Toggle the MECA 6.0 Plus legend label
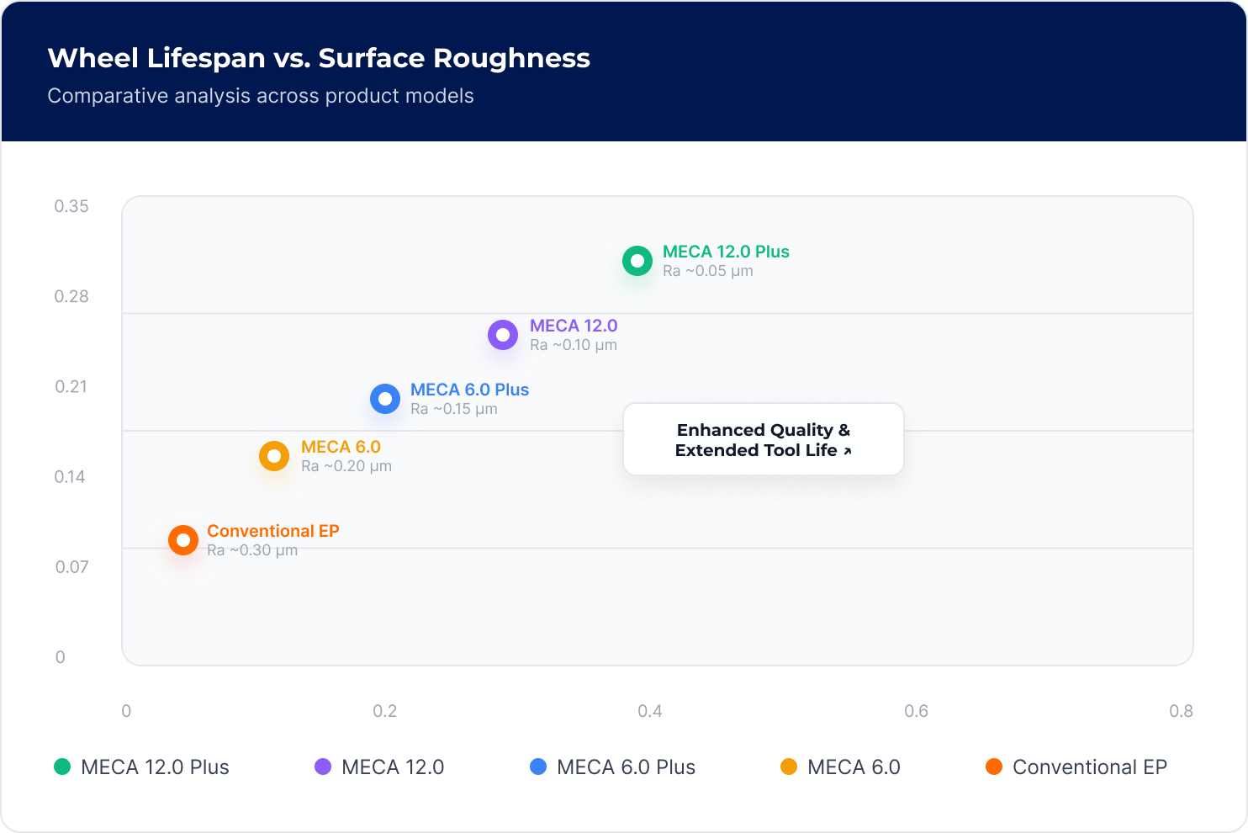Viewport: 1248px width, 833px height. pyautogui.click(x=626, y=767)
